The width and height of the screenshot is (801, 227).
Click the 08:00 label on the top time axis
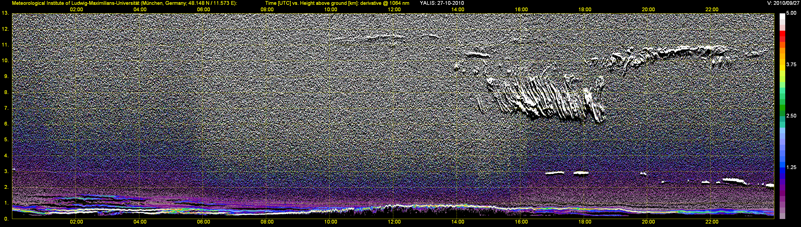pos(267,10)
